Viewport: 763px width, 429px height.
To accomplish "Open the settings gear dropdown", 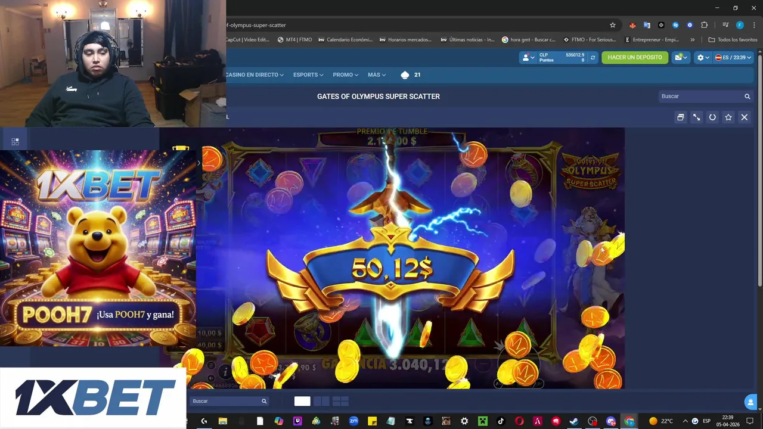I will point(703,57).
